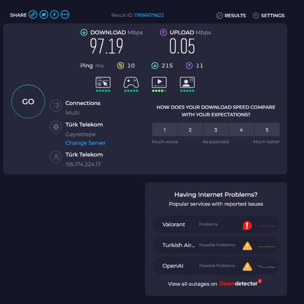This screenshot has height=304, width=304.
Task: Open SETTINGS
Action: [268, 15]
